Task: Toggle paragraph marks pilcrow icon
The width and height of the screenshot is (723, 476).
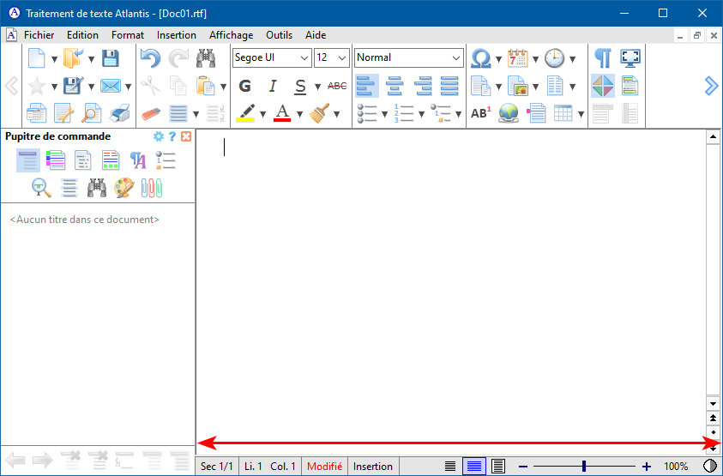Action: coord(603,58)
